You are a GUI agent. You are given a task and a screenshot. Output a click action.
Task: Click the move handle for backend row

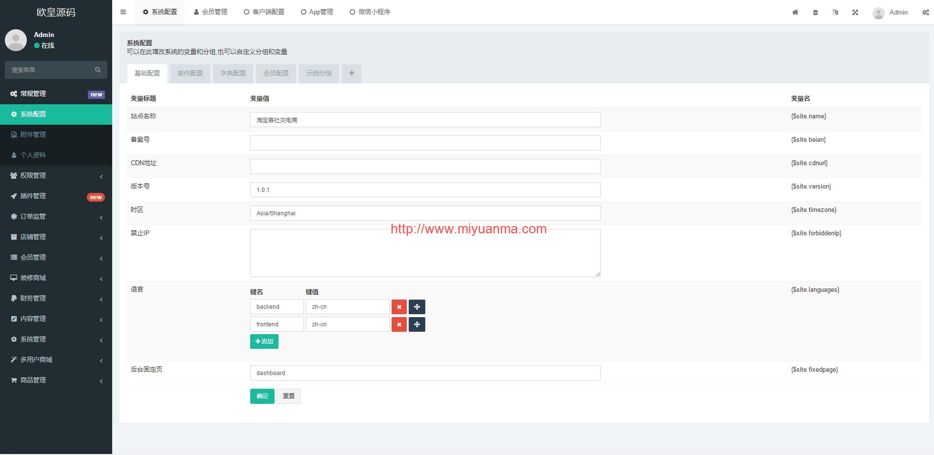[417, 307]
